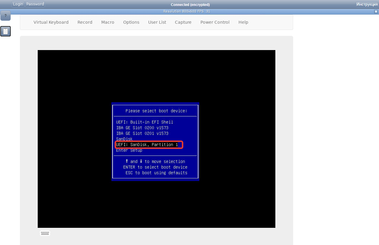This screenshot has width=379, height=245.
Task: Open the Macro menu
Action: [x=108, y=22]
